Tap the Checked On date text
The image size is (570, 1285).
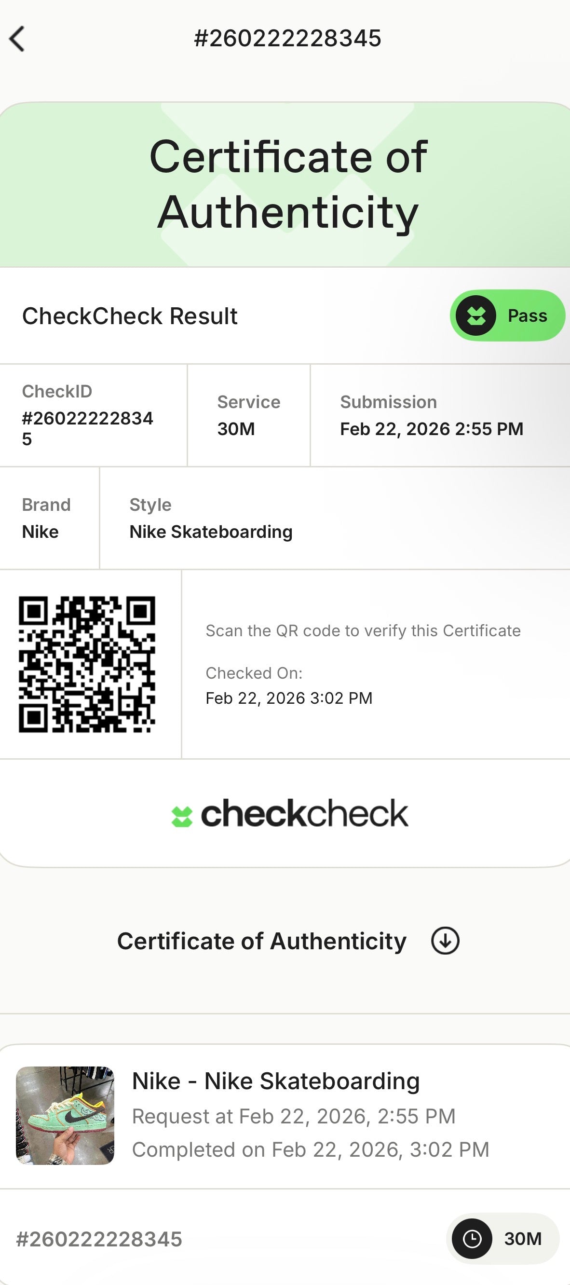coord(289,698)
